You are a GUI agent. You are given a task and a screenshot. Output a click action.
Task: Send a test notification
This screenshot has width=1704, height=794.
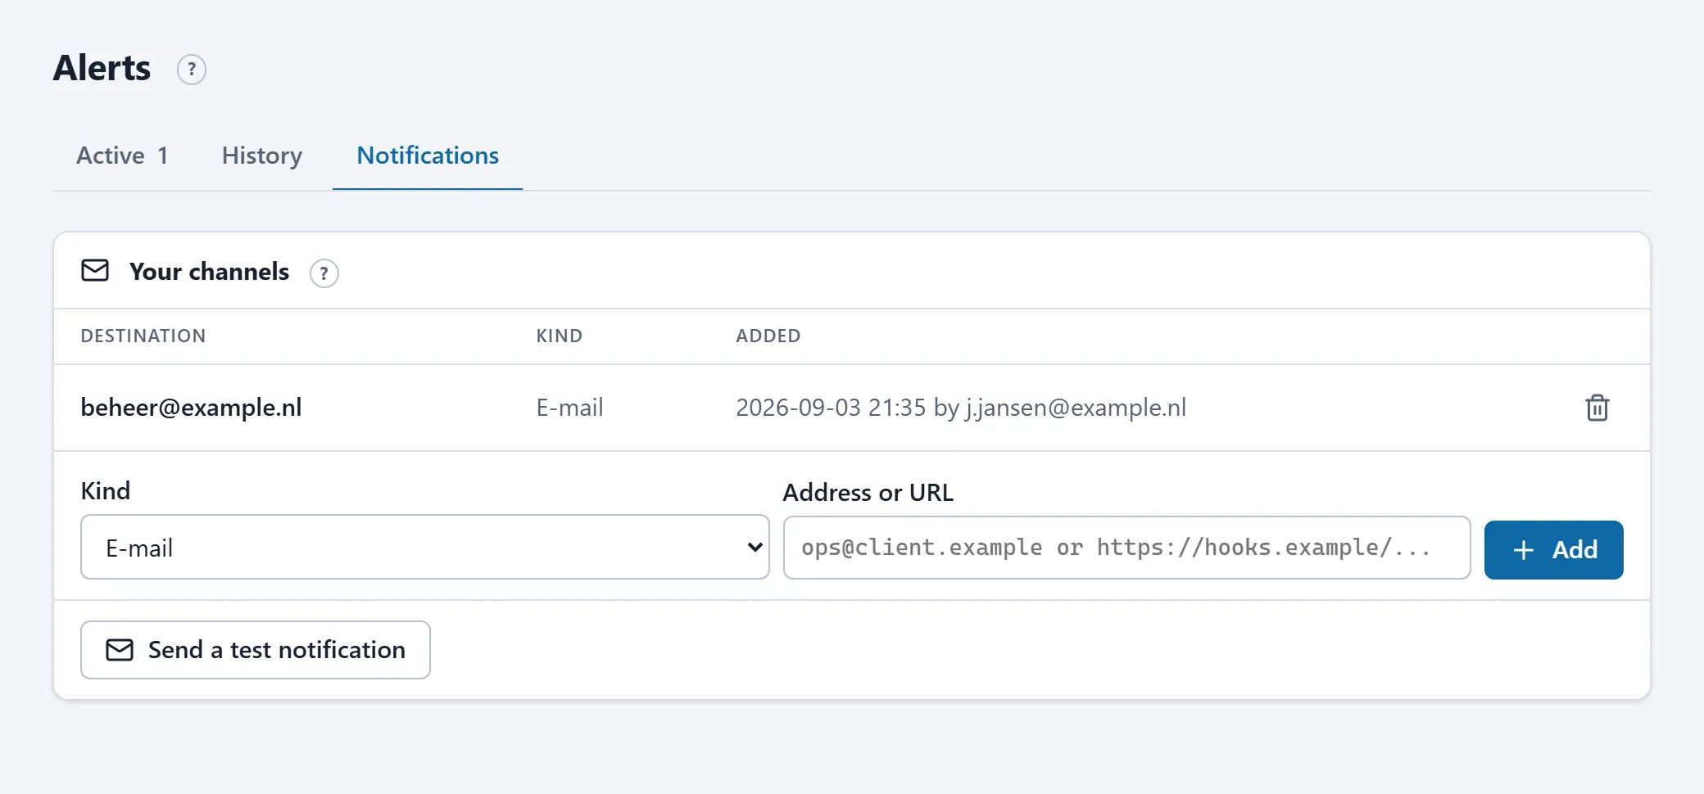pos(256,650)
